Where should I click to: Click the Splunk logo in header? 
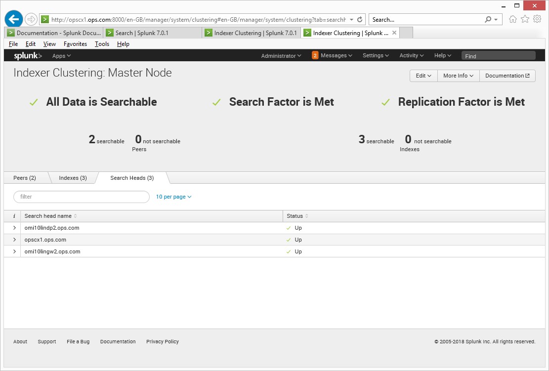pos(28,56)
